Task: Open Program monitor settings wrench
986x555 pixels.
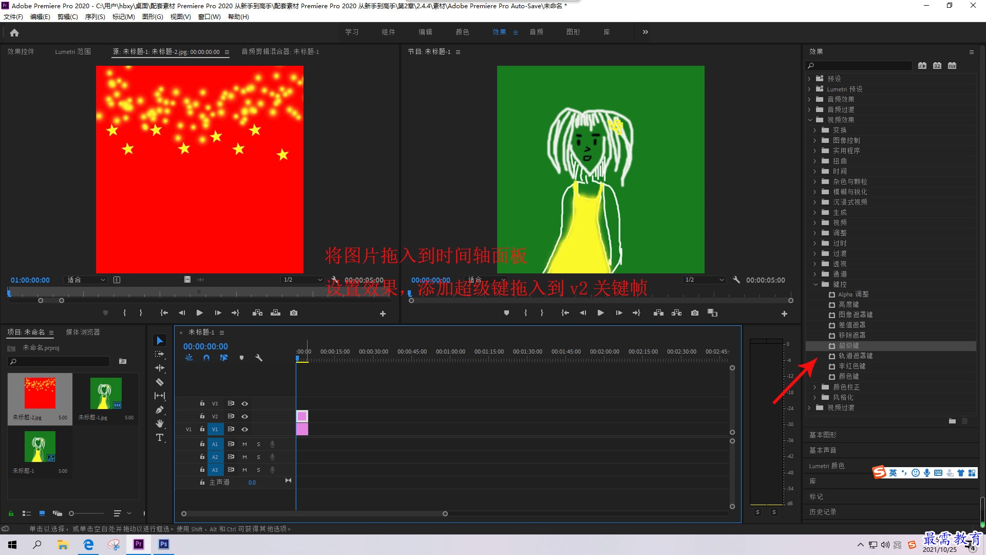Action: click(736, 280)
